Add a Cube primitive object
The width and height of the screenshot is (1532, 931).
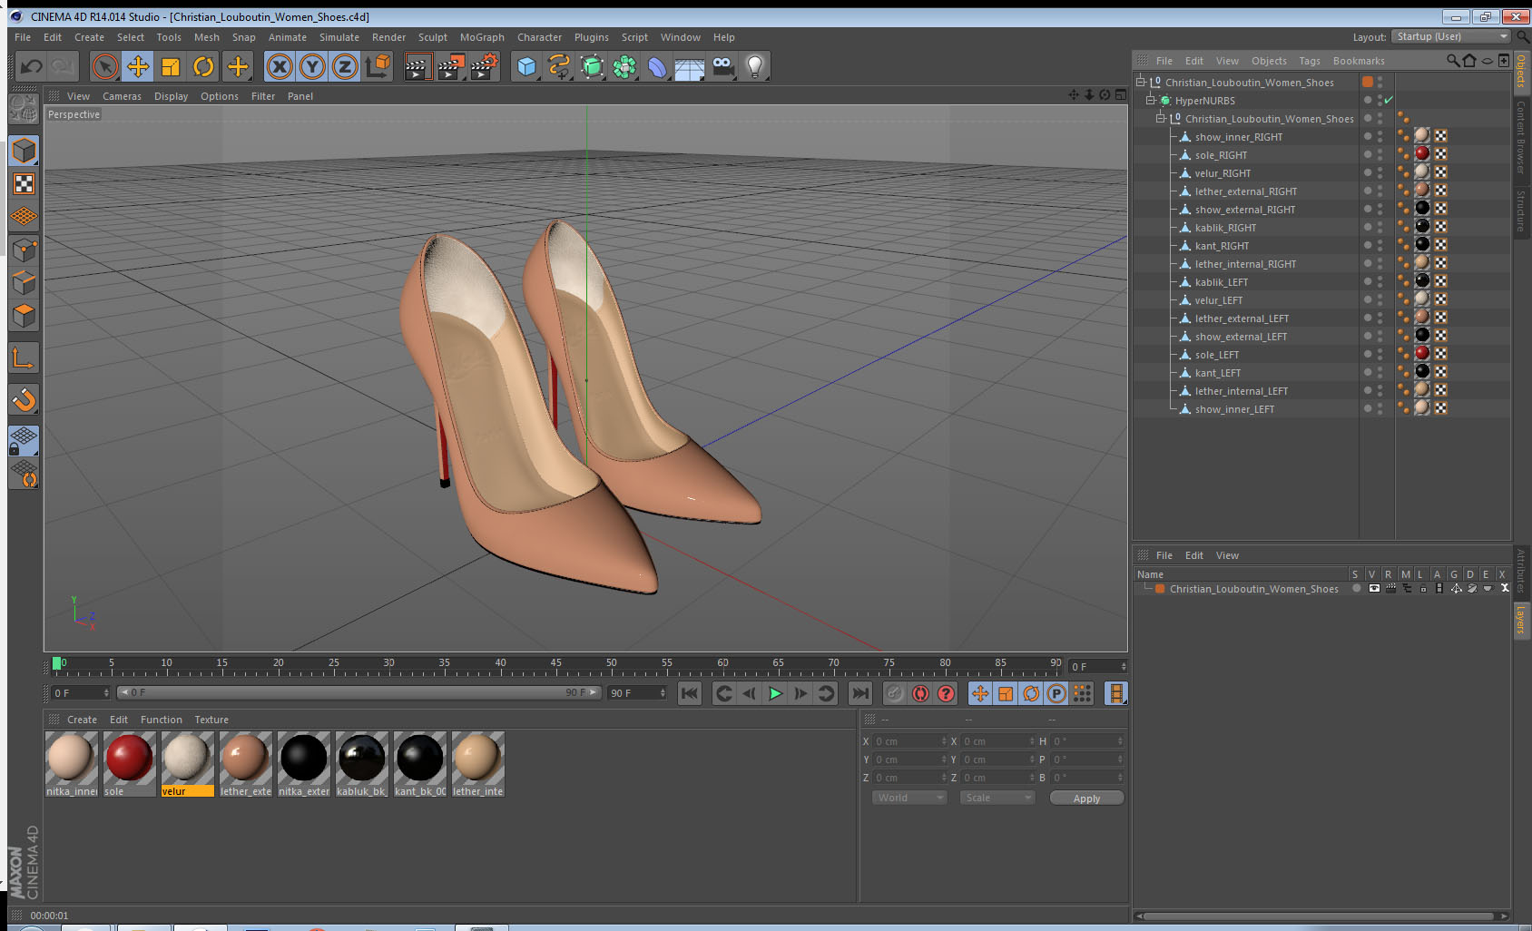coord(526,66)
